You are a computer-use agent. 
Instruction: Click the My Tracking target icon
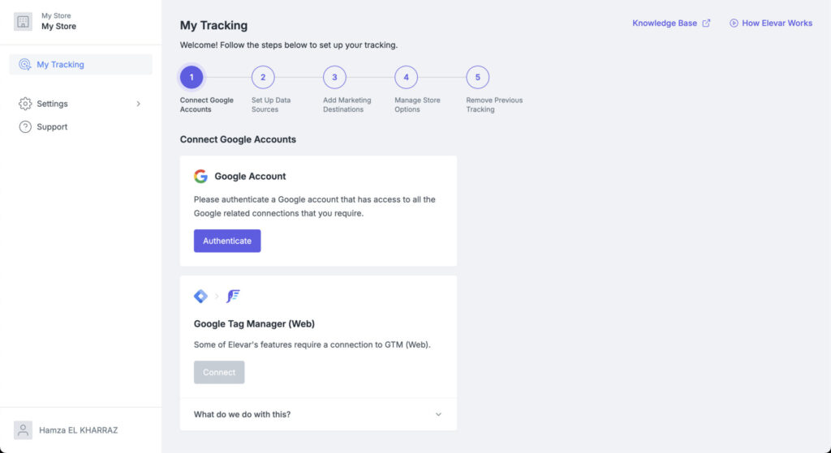coord(24,65)
